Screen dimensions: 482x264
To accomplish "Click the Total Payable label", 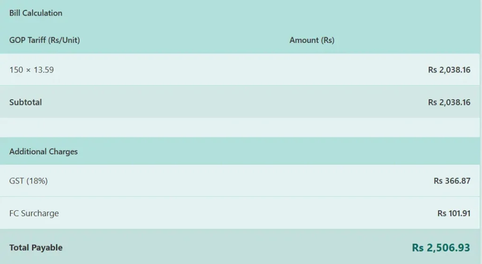I will point(36,248).
